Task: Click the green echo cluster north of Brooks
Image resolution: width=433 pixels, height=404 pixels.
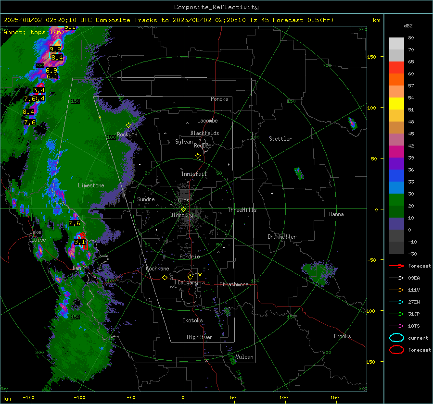Action: click(x=319, y=273)
